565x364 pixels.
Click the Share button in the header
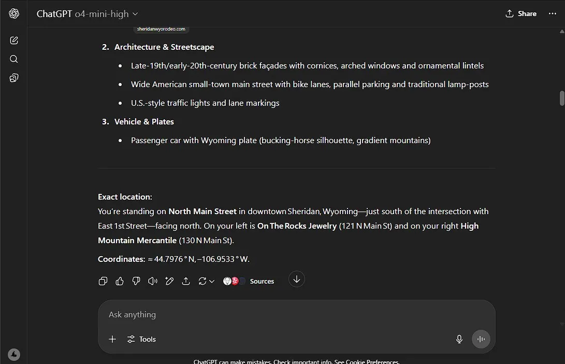[x=521, y=14]
